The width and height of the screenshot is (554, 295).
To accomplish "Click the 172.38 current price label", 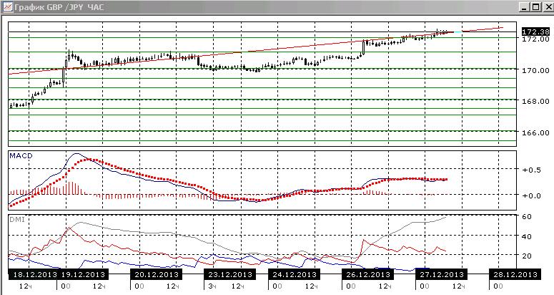I will [x=535, y=32].
